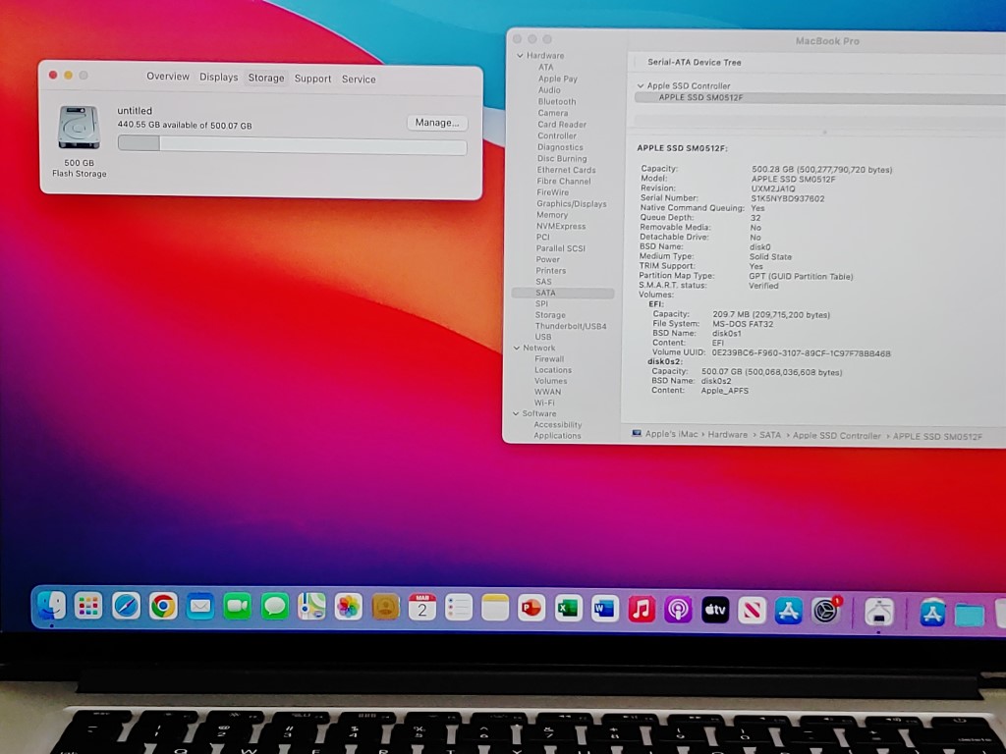The height and width of the screenshot is (754, 1006).
Task: Launch Google Chrome from the Dock
Action: (163, 606)
